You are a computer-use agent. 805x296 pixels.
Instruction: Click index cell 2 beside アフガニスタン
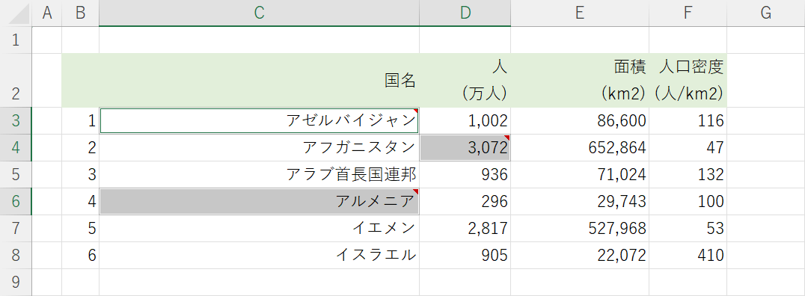coord(81,148)
